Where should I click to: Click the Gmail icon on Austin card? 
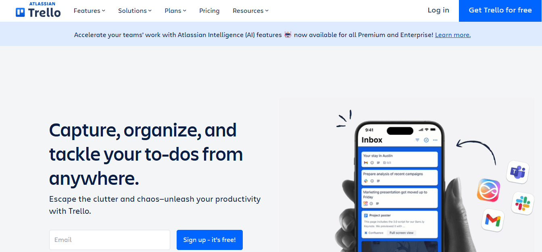click(366, 163)
